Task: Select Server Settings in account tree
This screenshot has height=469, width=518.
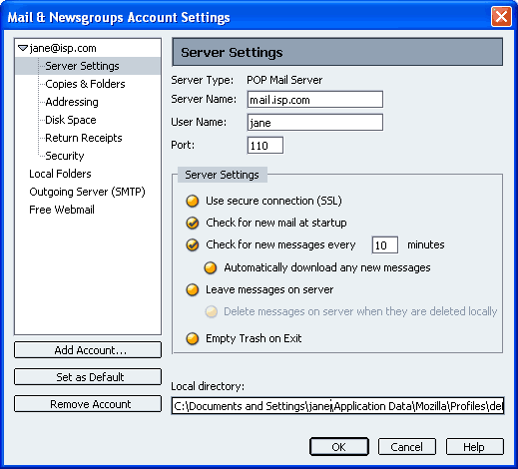Action: tap(82, 66)
